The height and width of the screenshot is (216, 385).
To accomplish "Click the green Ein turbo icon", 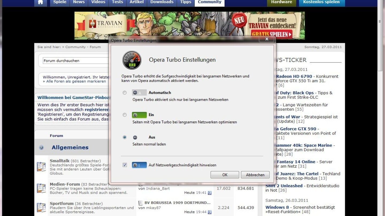I will (x=139, y=115).
